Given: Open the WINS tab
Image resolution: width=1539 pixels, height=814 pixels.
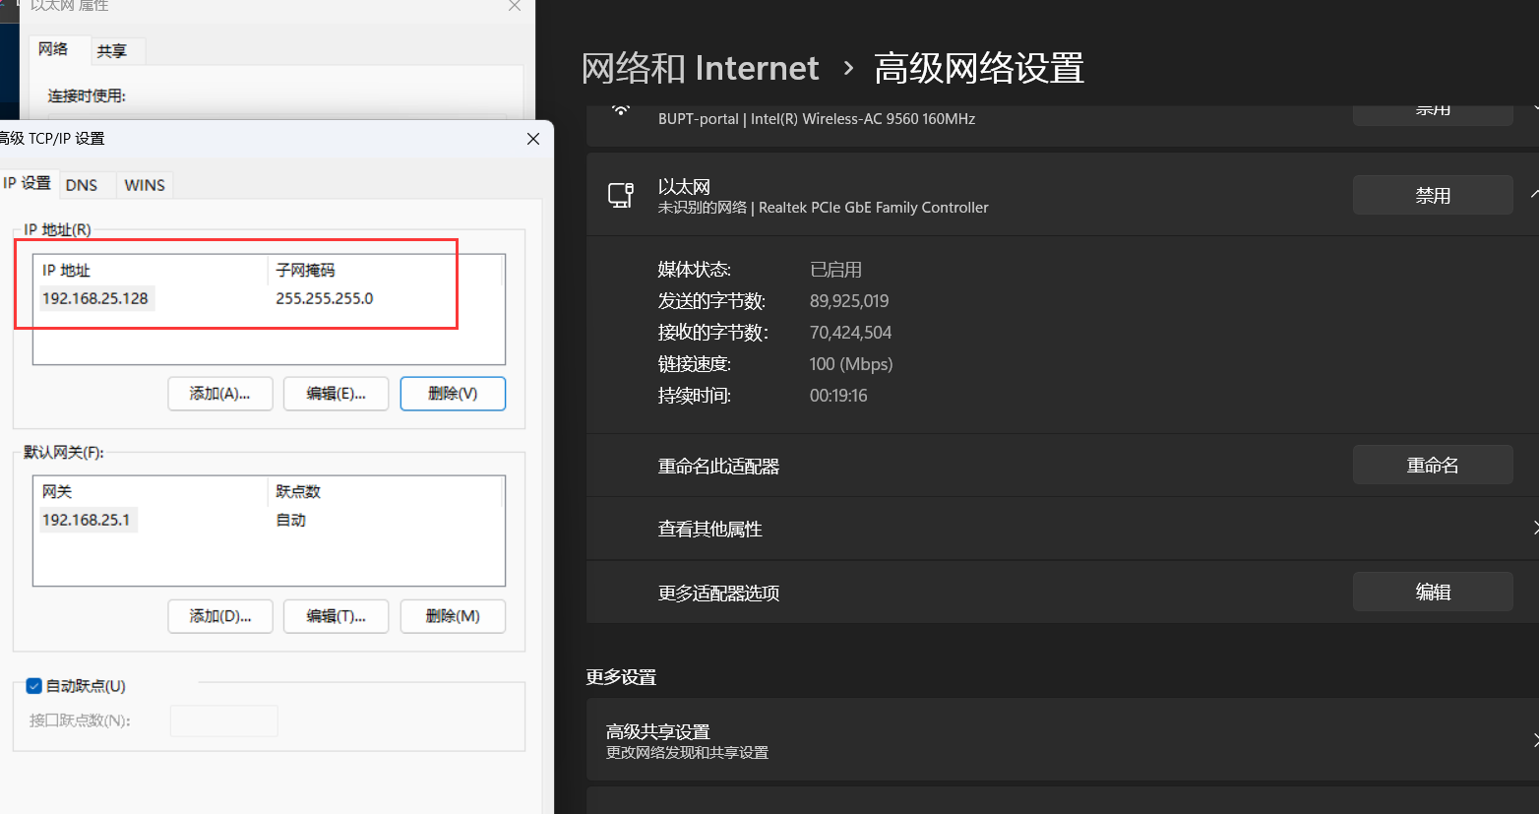Looking at the screenshot, I should [x=145, y=185].
